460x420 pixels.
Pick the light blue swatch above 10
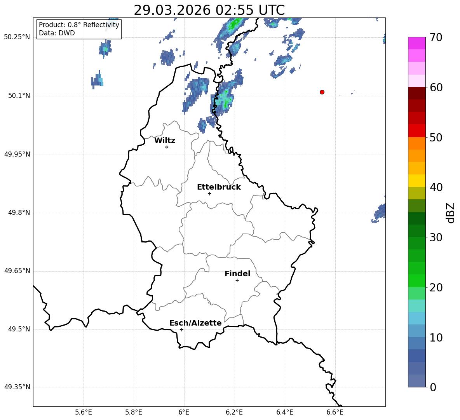click(x=416, y=318)
